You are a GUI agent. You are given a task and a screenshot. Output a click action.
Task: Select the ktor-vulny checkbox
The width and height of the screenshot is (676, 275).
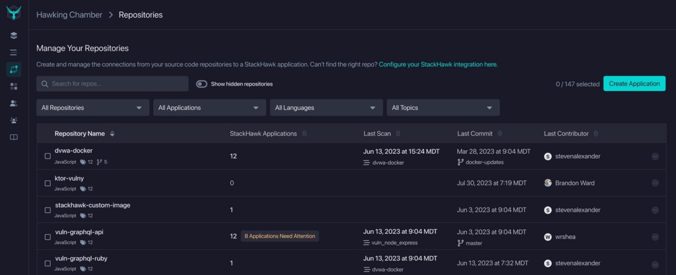tap(48, 183)
